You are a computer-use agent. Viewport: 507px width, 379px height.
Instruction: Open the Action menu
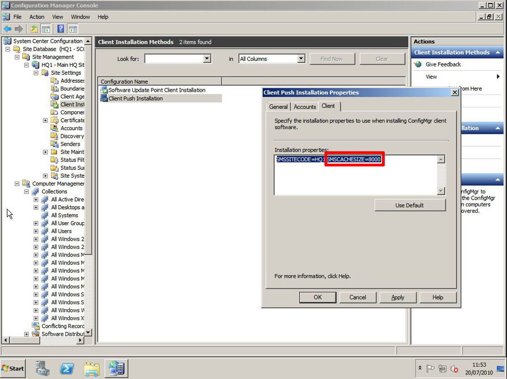click(x=37, y=17)
